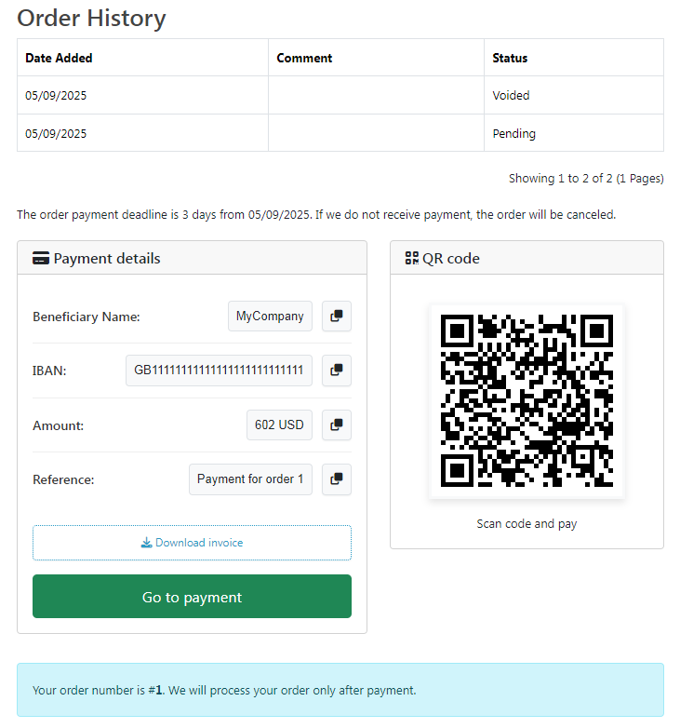Click the credit card icon in Payment details
The height and width of the screenshot is (728, 680).
[x=41, y=258]
